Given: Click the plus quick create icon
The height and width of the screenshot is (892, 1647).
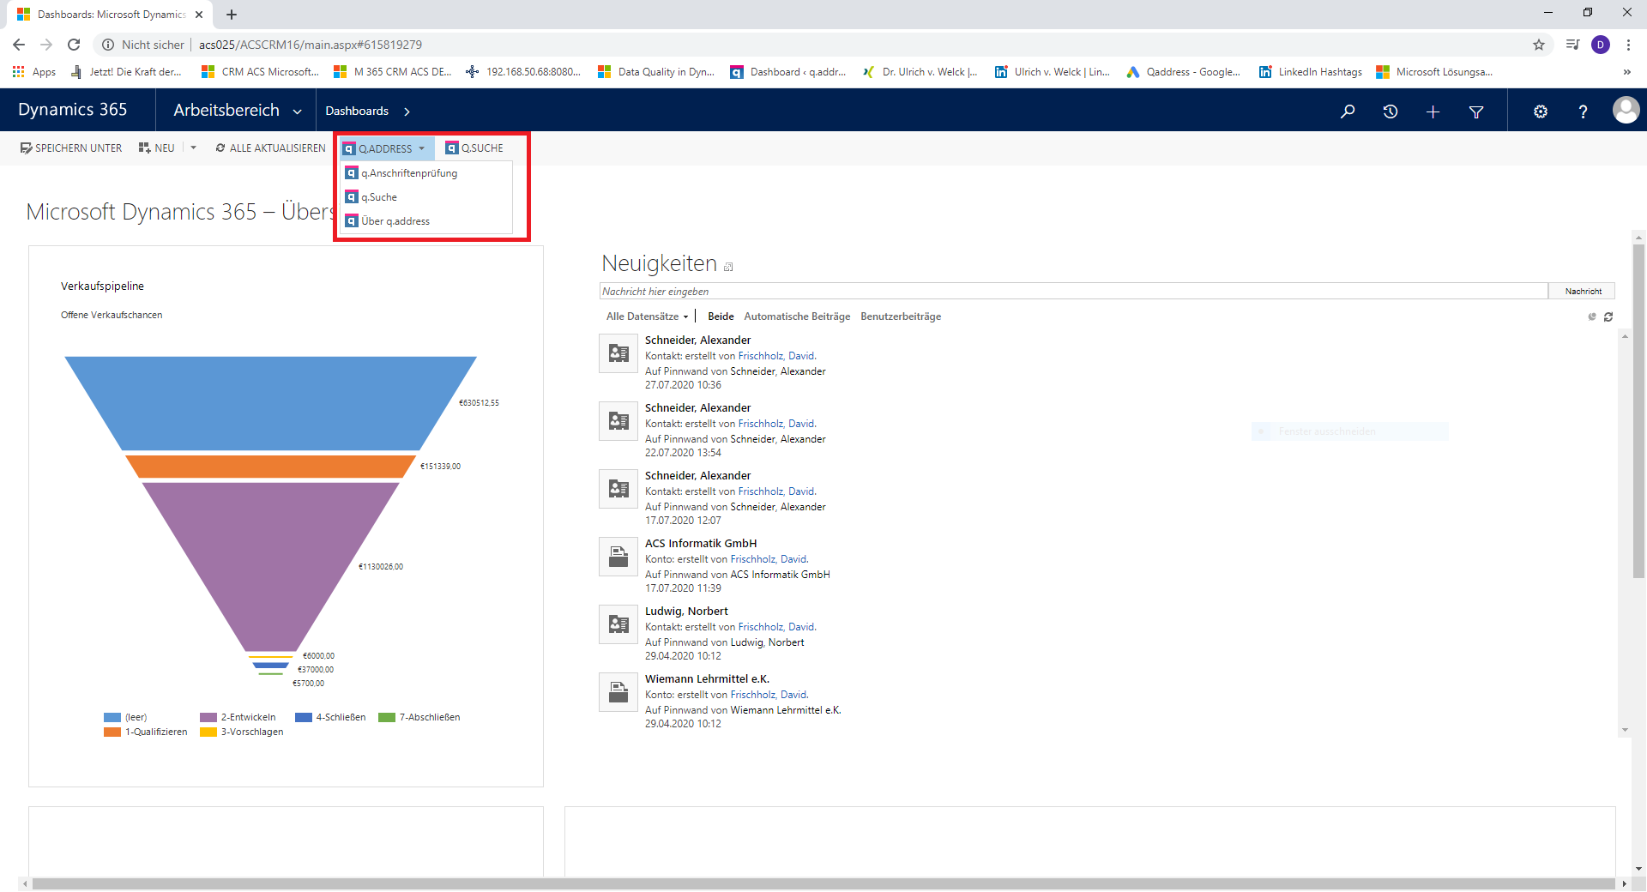Looking at the screenshot, I should 1433,111.
